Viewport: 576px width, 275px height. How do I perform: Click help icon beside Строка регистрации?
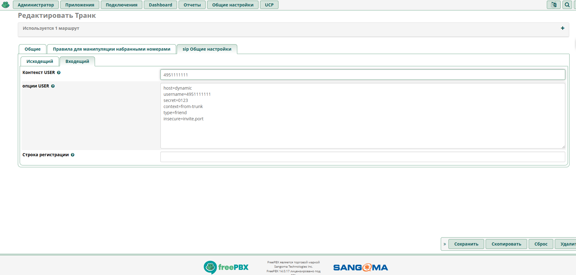73,155
